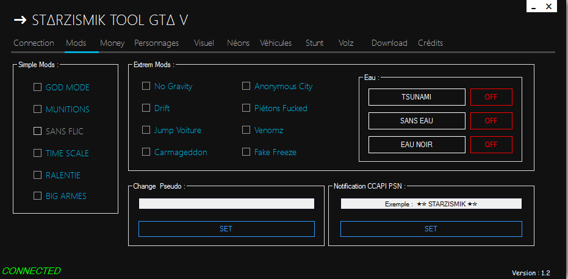Open the Crédits tab
This screenshot has width=568, height=279.
[430, 43]
